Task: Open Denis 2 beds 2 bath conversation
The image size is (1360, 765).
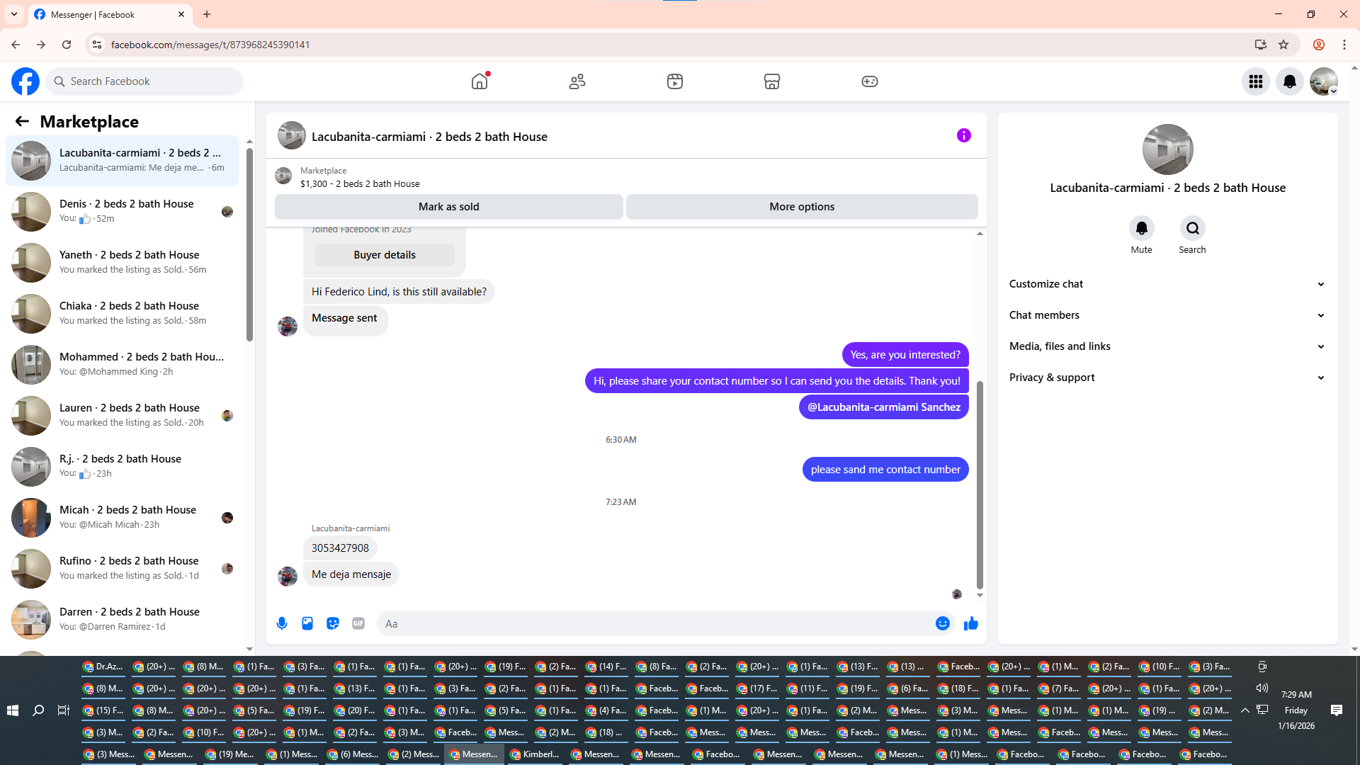Action: point(126,211)
